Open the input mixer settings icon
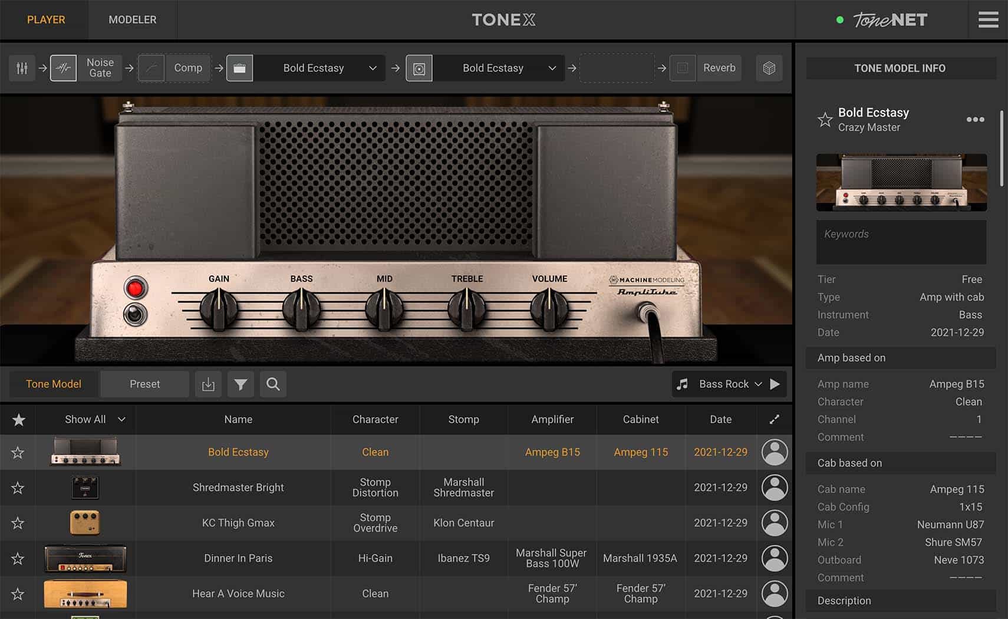1008x619 pixels. 22,68
